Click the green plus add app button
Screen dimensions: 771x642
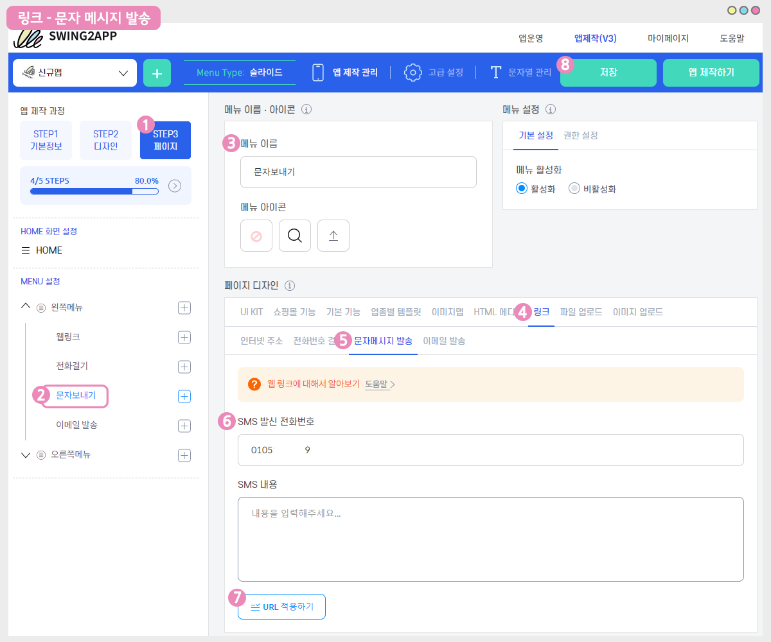point(157,73)
